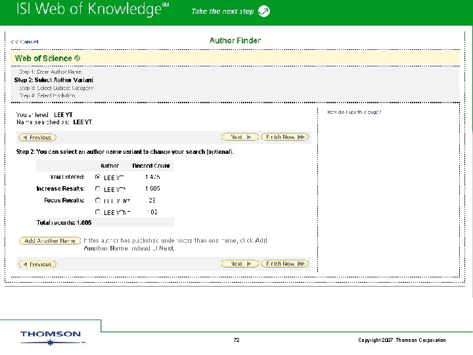Click the 'Step 3: Select Subject Category' step
Viewport: 473px width, 355px height.
(x=56, y=88)
